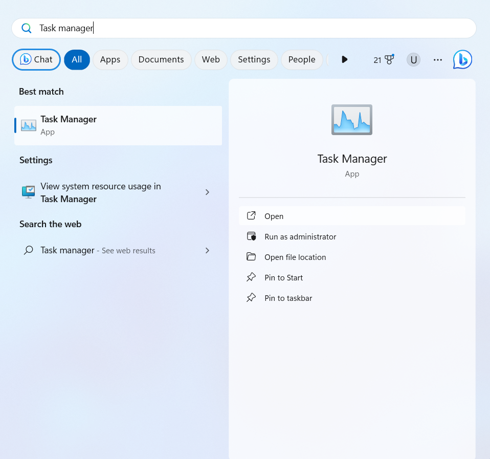
Task: Click the Run as administrator shield icon
Action: point(252,236)
